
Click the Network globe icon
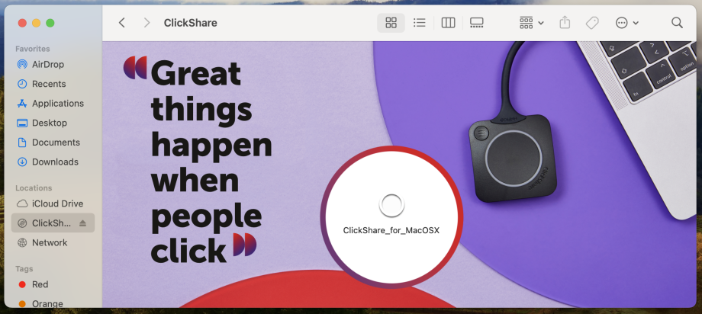coord(22,242)
